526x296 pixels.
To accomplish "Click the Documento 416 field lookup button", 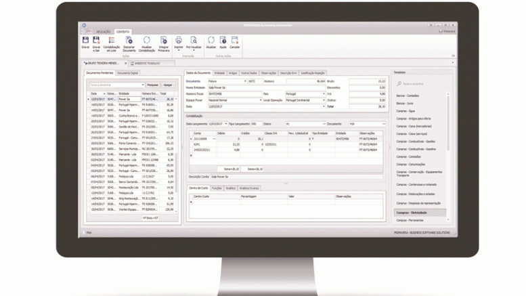I will [x=383, y=124].
